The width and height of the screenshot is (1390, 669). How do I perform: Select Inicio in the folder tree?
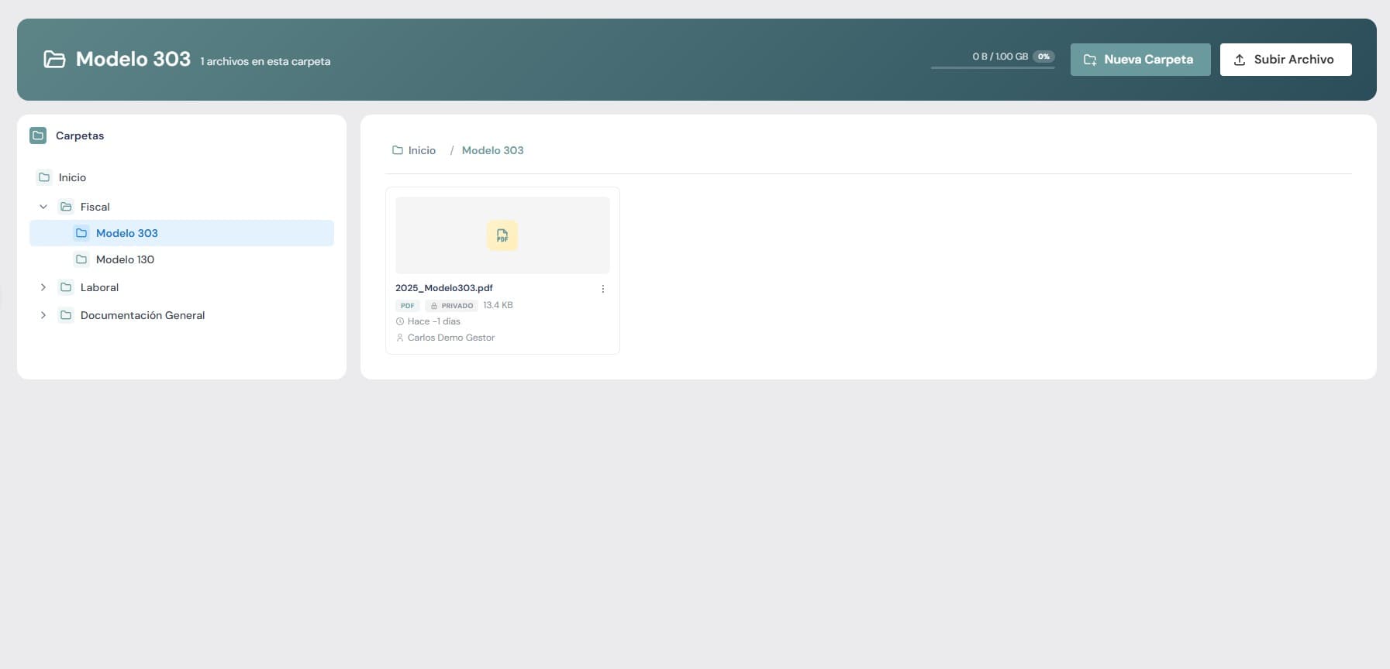point(72,177)
